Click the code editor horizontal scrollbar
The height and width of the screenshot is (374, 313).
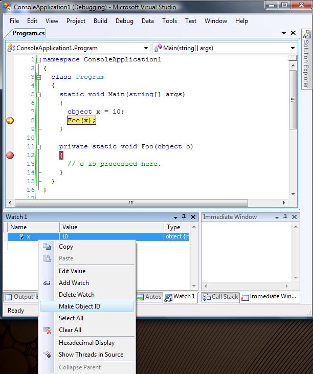point(131,203)
